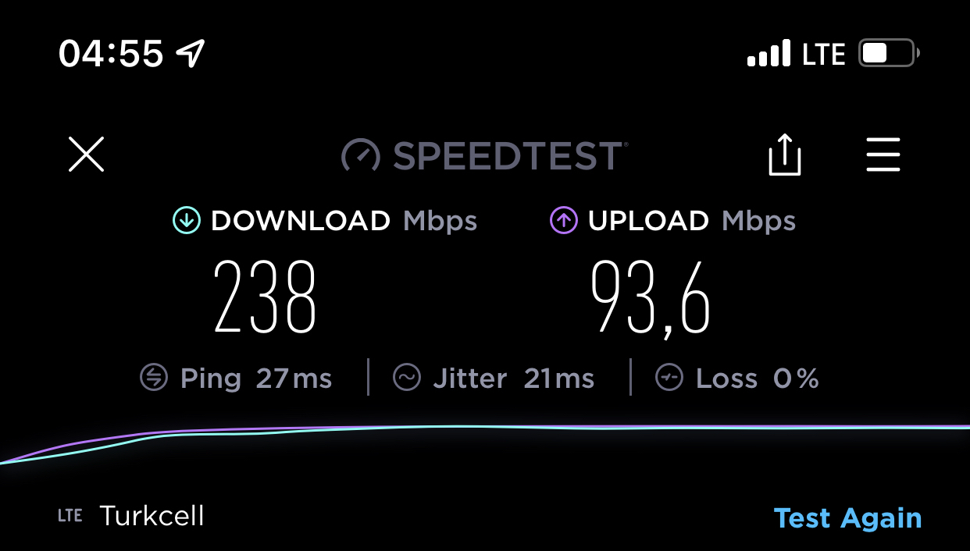
Task: Start a new test with Test Again
Action: click(847, 518)
